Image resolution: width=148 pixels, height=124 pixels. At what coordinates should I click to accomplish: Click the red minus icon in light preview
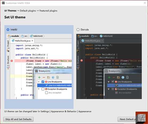(x=44, y=77)
